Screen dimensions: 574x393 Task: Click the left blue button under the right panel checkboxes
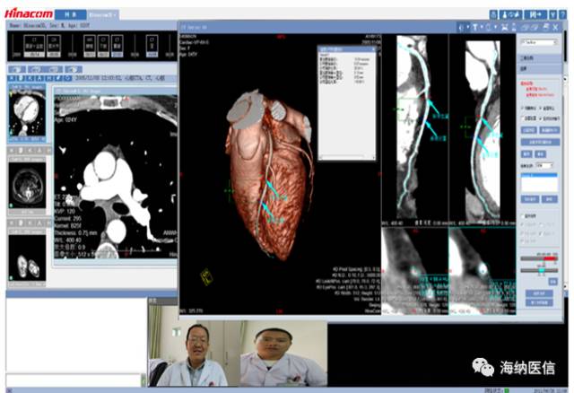point(529,130)
